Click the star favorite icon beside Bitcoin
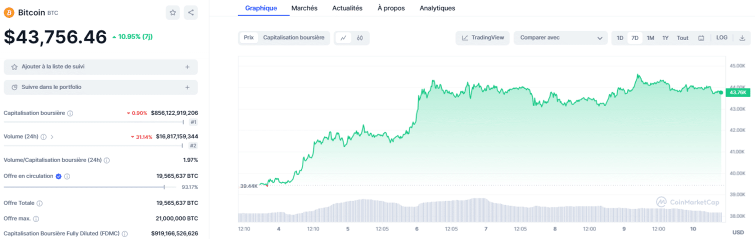This screenshot has height=239, width=755. 172,13
